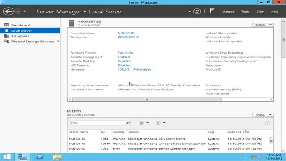Sort events by Log column
The height and width of the screenshot is (161, 286).
(211, 132)
